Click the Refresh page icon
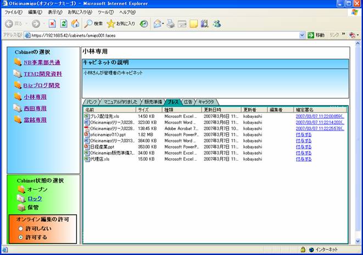363x255 pixels. (64, 24)
